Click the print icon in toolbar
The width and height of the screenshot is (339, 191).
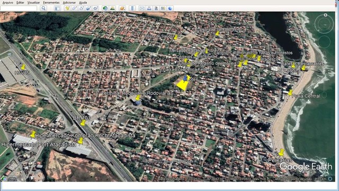[x=149, y=8]
